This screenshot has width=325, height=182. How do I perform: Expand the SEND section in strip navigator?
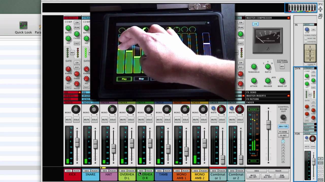pyautogui.click(x=310, y=130)
